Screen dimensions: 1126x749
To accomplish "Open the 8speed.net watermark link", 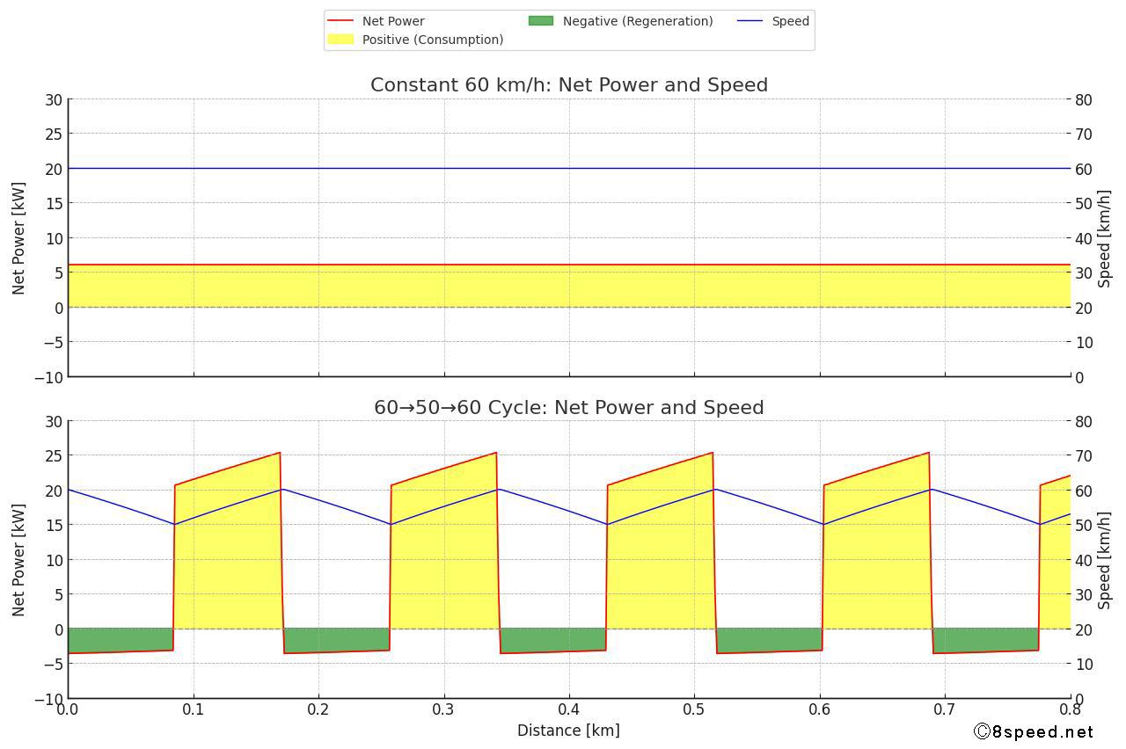I will [1034, 731].
